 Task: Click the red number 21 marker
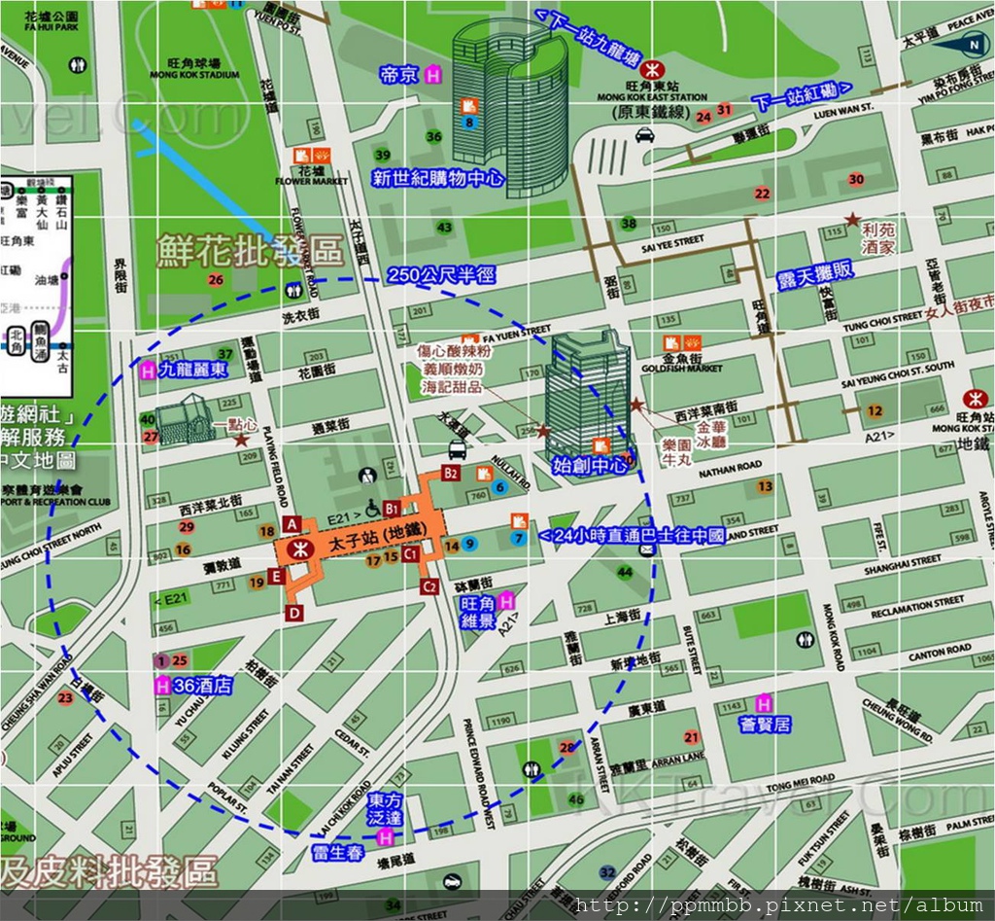[691, 737]
